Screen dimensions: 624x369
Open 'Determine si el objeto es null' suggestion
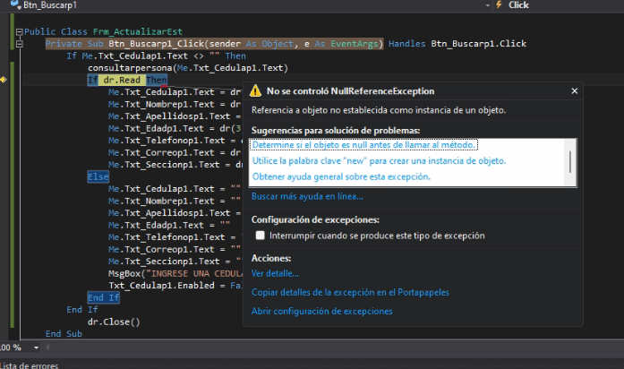coord(363,145)
